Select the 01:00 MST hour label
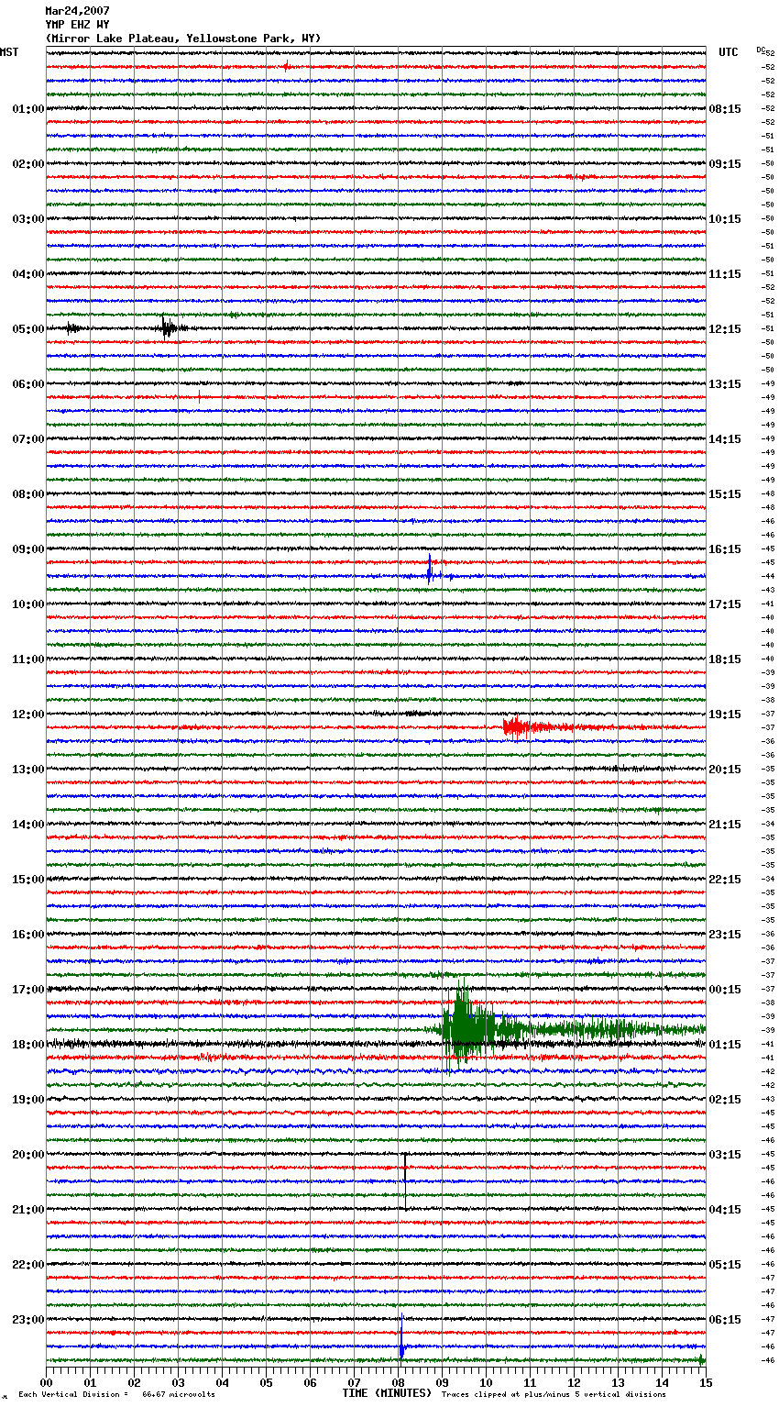 pos(28,109)
